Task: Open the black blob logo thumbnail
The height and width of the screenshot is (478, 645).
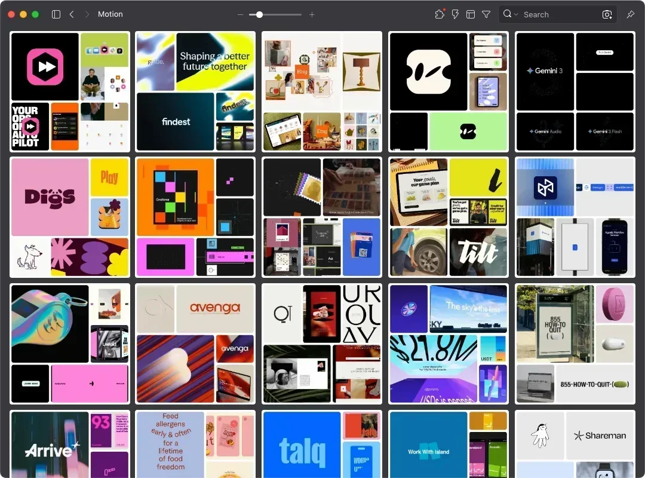Action: [449, 92]
